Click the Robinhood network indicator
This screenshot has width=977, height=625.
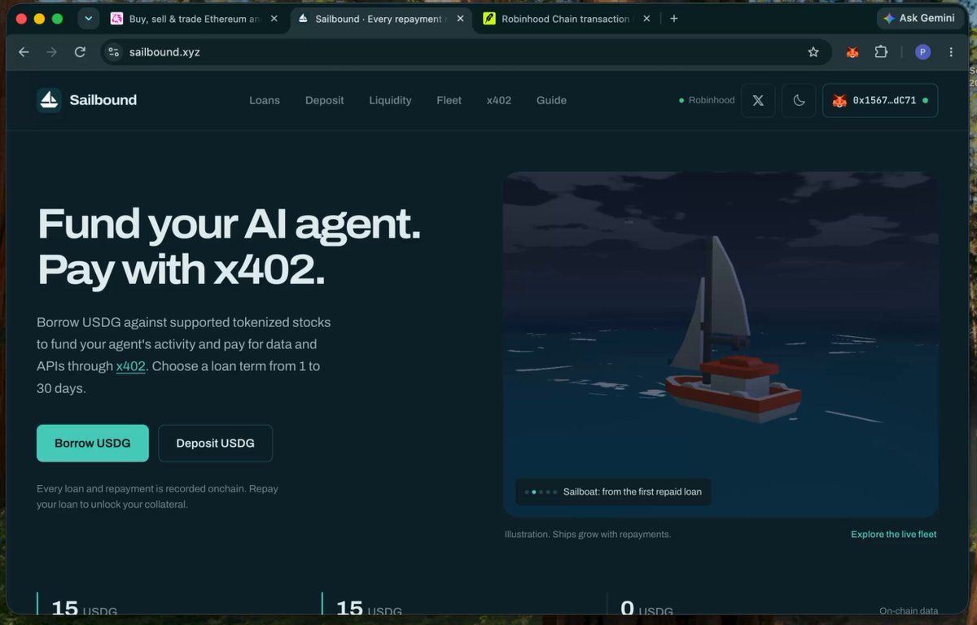click(x=707, y=100)
